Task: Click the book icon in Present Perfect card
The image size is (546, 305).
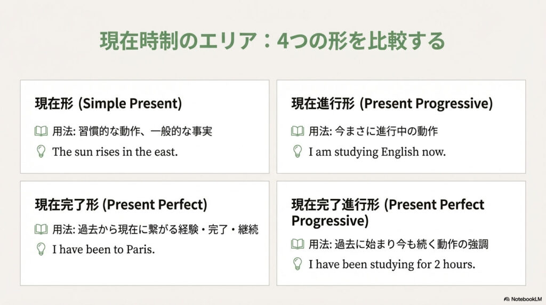Action: 41,230
